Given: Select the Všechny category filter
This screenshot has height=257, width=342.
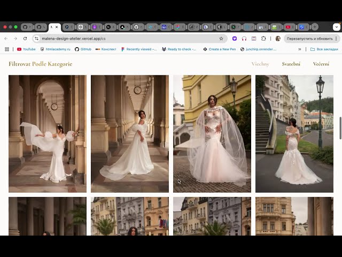Looking at the screenshot, I should point(260,64).
